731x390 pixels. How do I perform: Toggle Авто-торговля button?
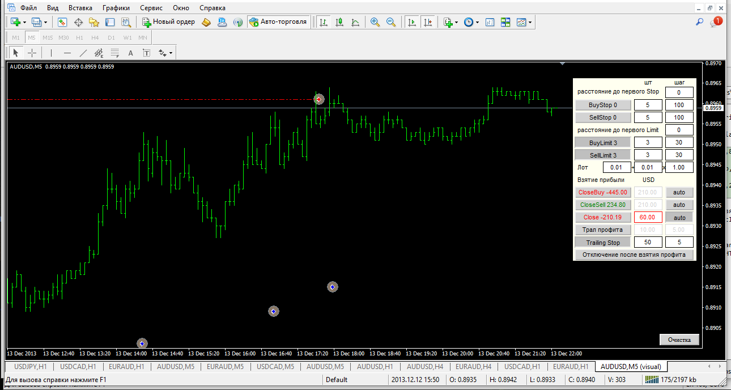[278, 22]
